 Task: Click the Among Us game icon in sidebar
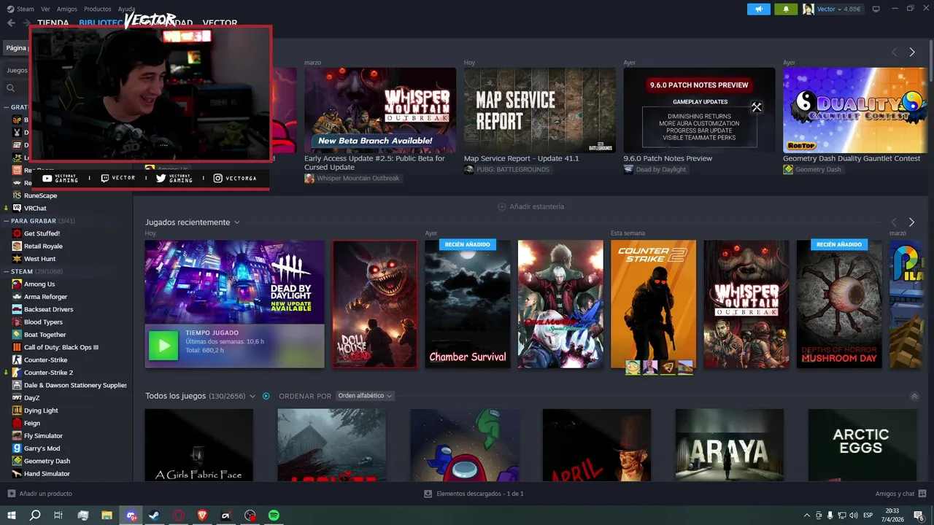[x=17, y=284]
